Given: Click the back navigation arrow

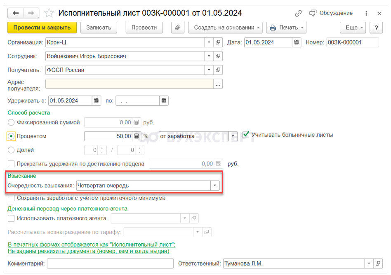Looking at the screenshot, I should point(16,13).
